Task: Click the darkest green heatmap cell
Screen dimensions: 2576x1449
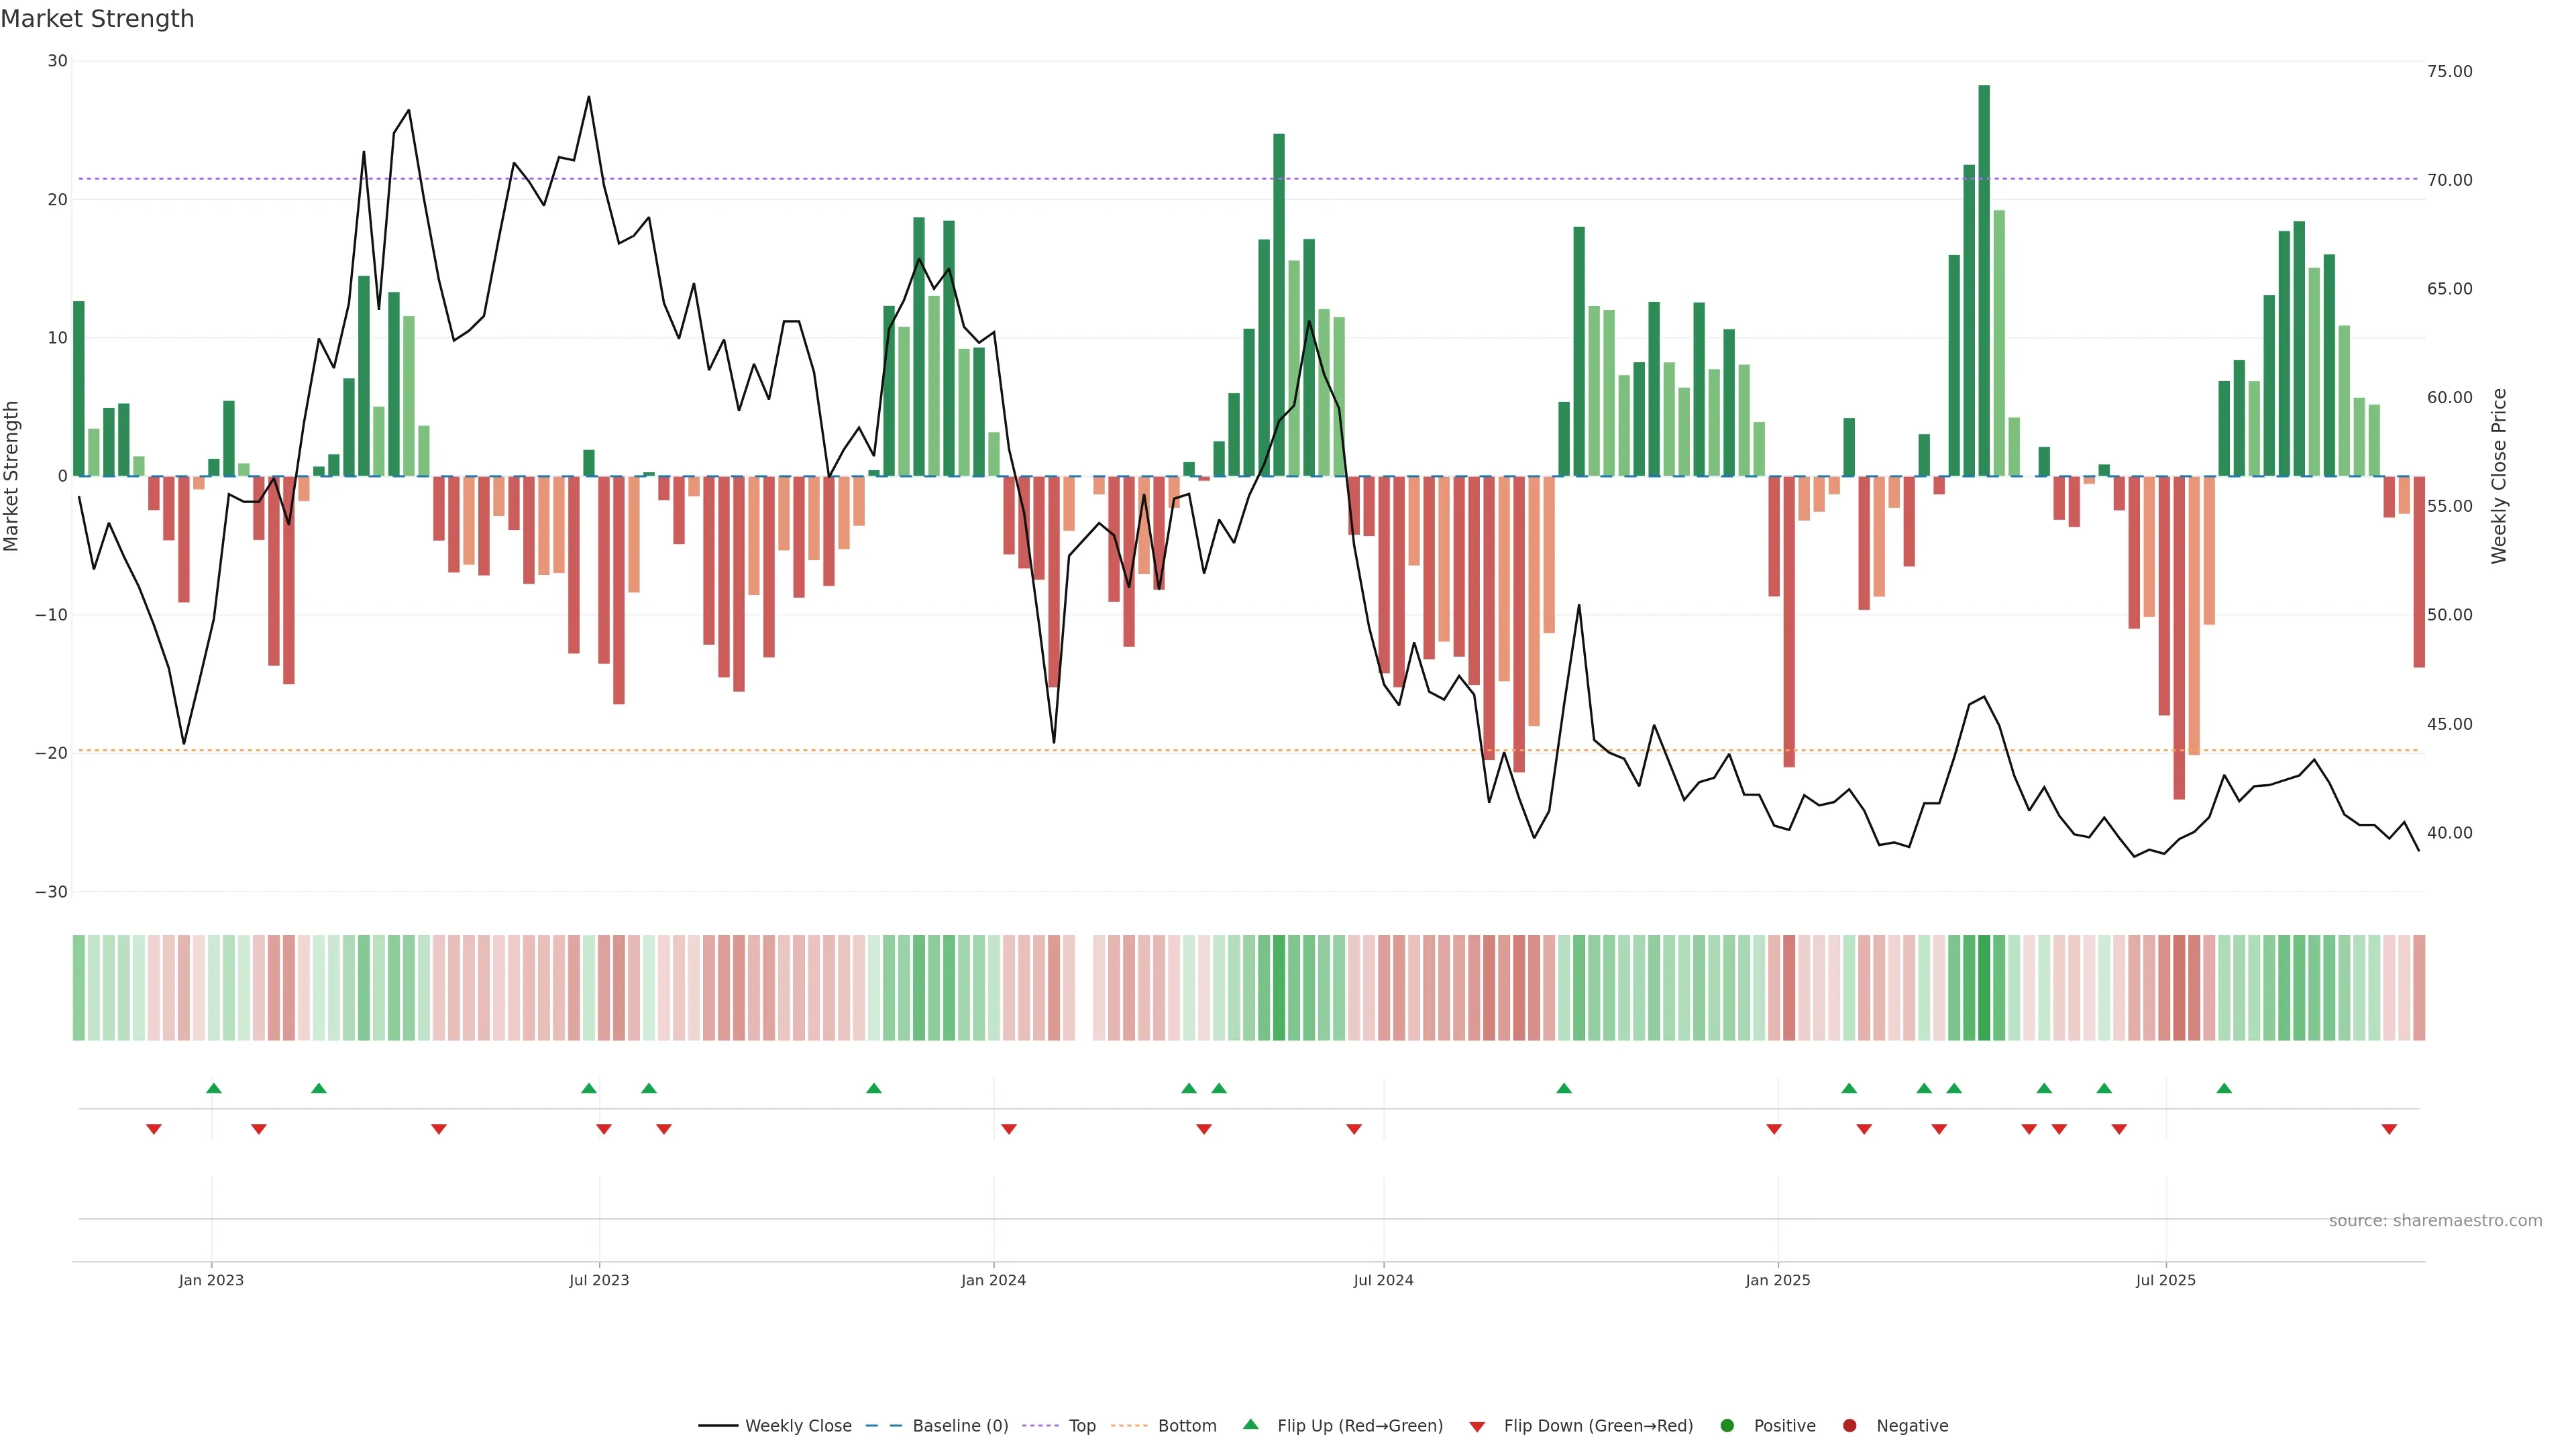Action: (x=1984, y=988)
